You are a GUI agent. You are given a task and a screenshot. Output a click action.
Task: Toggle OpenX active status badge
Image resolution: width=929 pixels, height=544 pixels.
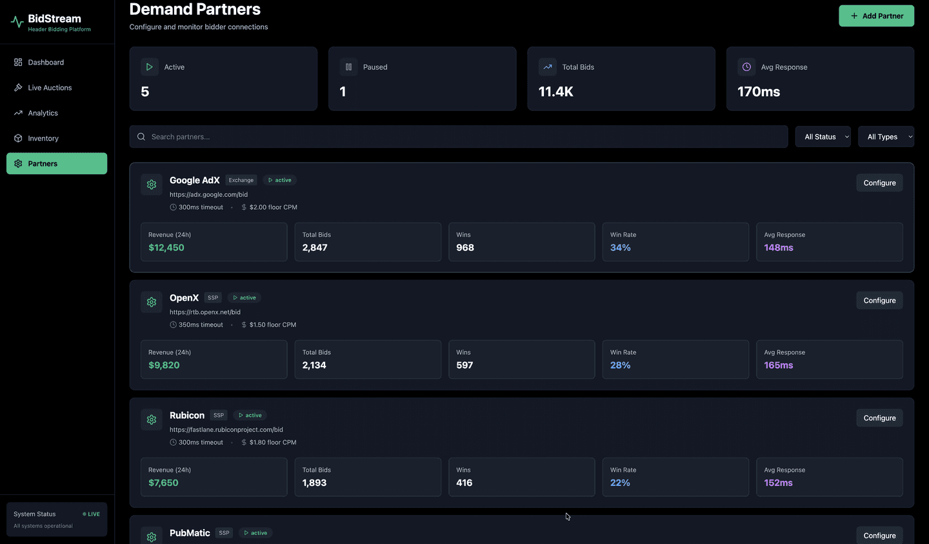click(243, 297)
